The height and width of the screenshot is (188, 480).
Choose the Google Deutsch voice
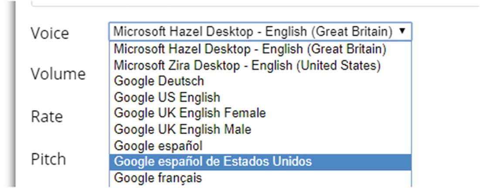point(159,81)
